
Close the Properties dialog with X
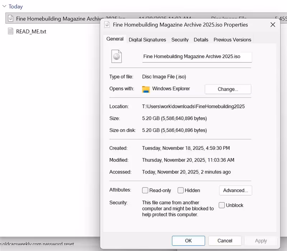pyautogui.click(x=273, y=25)
